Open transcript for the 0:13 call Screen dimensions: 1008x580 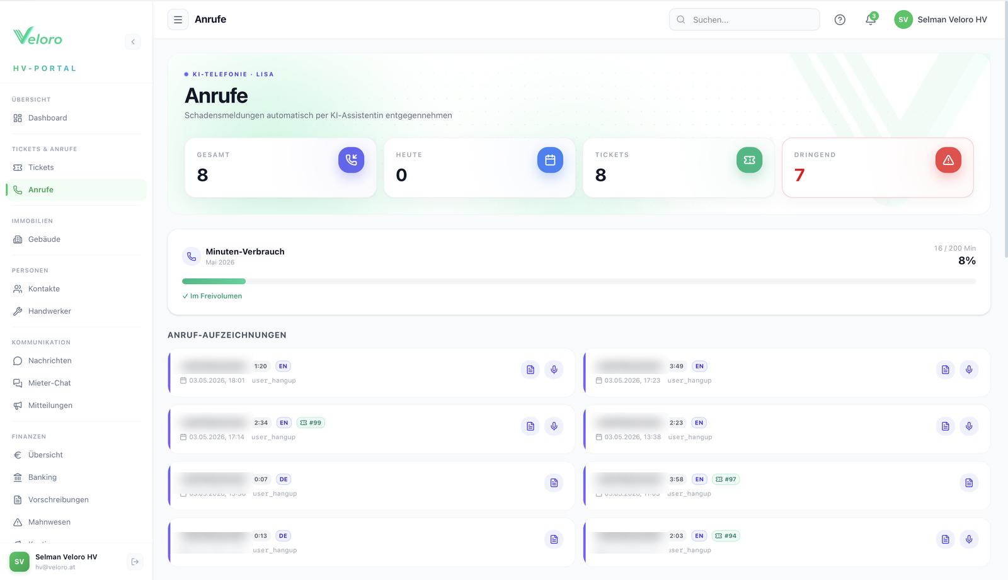point(554,539)
